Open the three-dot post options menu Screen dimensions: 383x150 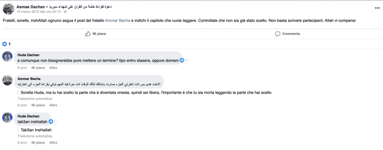[x=377, y=8]
